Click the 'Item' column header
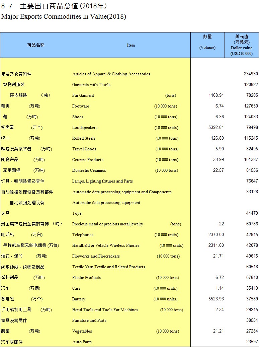The width and height of the screenshot is (259, 358). [131, 45]
